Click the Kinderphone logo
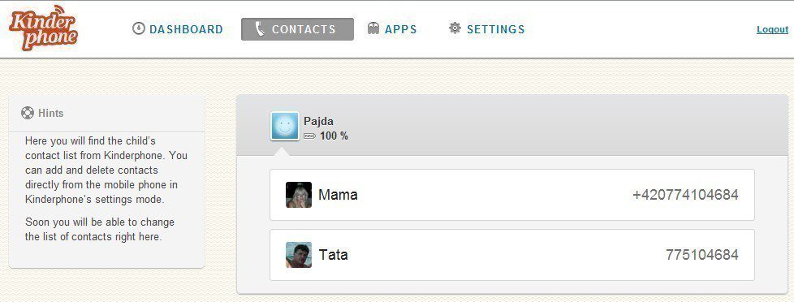Screen dimensions: 794x302 tap(44, 28)
